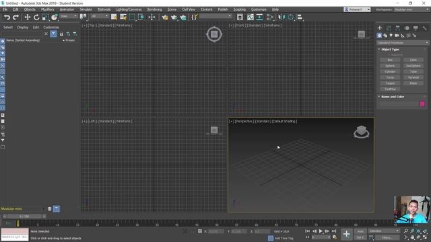Open the Modifiers menu
This screenshot has height=242, width=431.
pos(48,9)
